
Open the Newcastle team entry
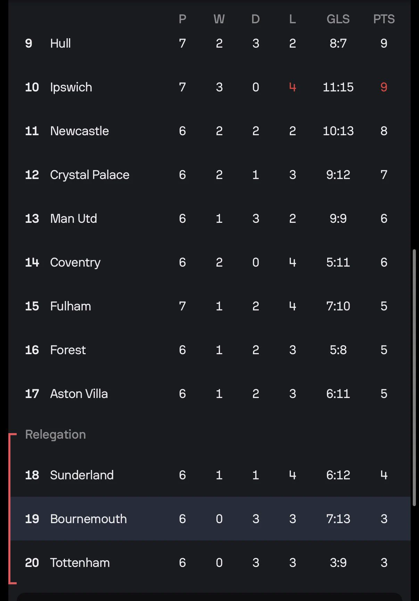pos(209,131)
